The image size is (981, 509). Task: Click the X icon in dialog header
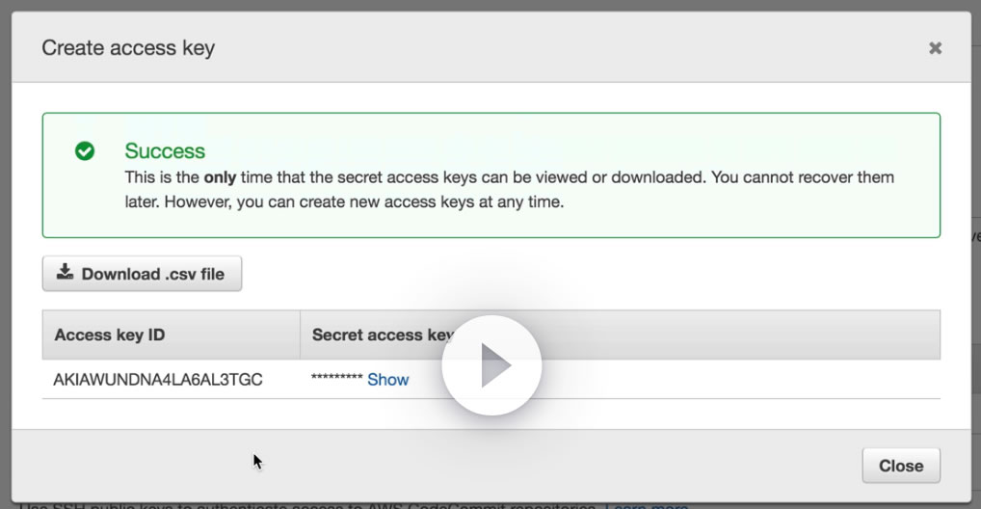tap(935, 48)
